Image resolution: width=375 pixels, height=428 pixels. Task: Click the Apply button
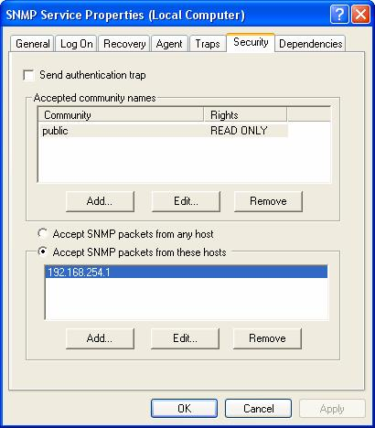(332, 408)
